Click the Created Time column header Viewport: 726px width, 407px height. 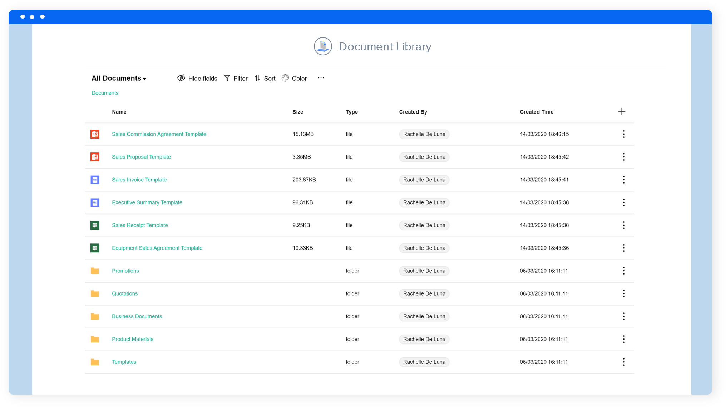(x=537, y=112)
